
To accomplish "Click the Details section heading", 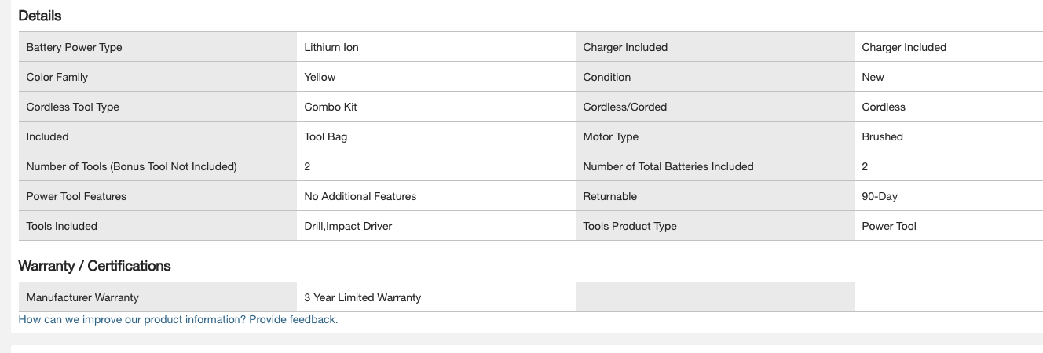I will click(39, 16).
